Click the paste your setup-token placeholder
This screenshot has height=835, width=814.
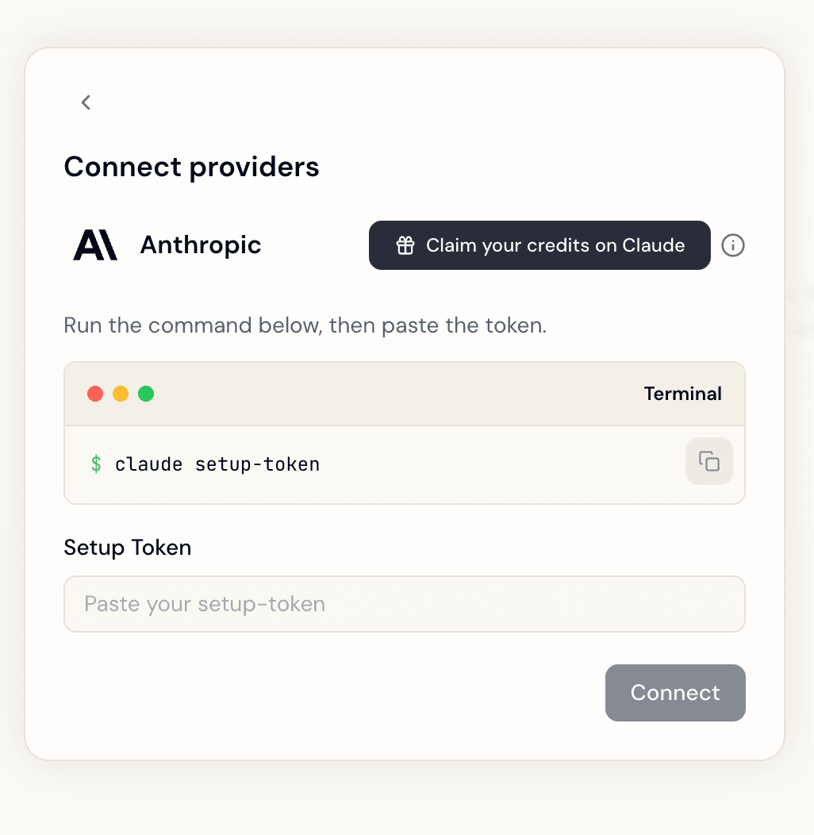[203, 604]
